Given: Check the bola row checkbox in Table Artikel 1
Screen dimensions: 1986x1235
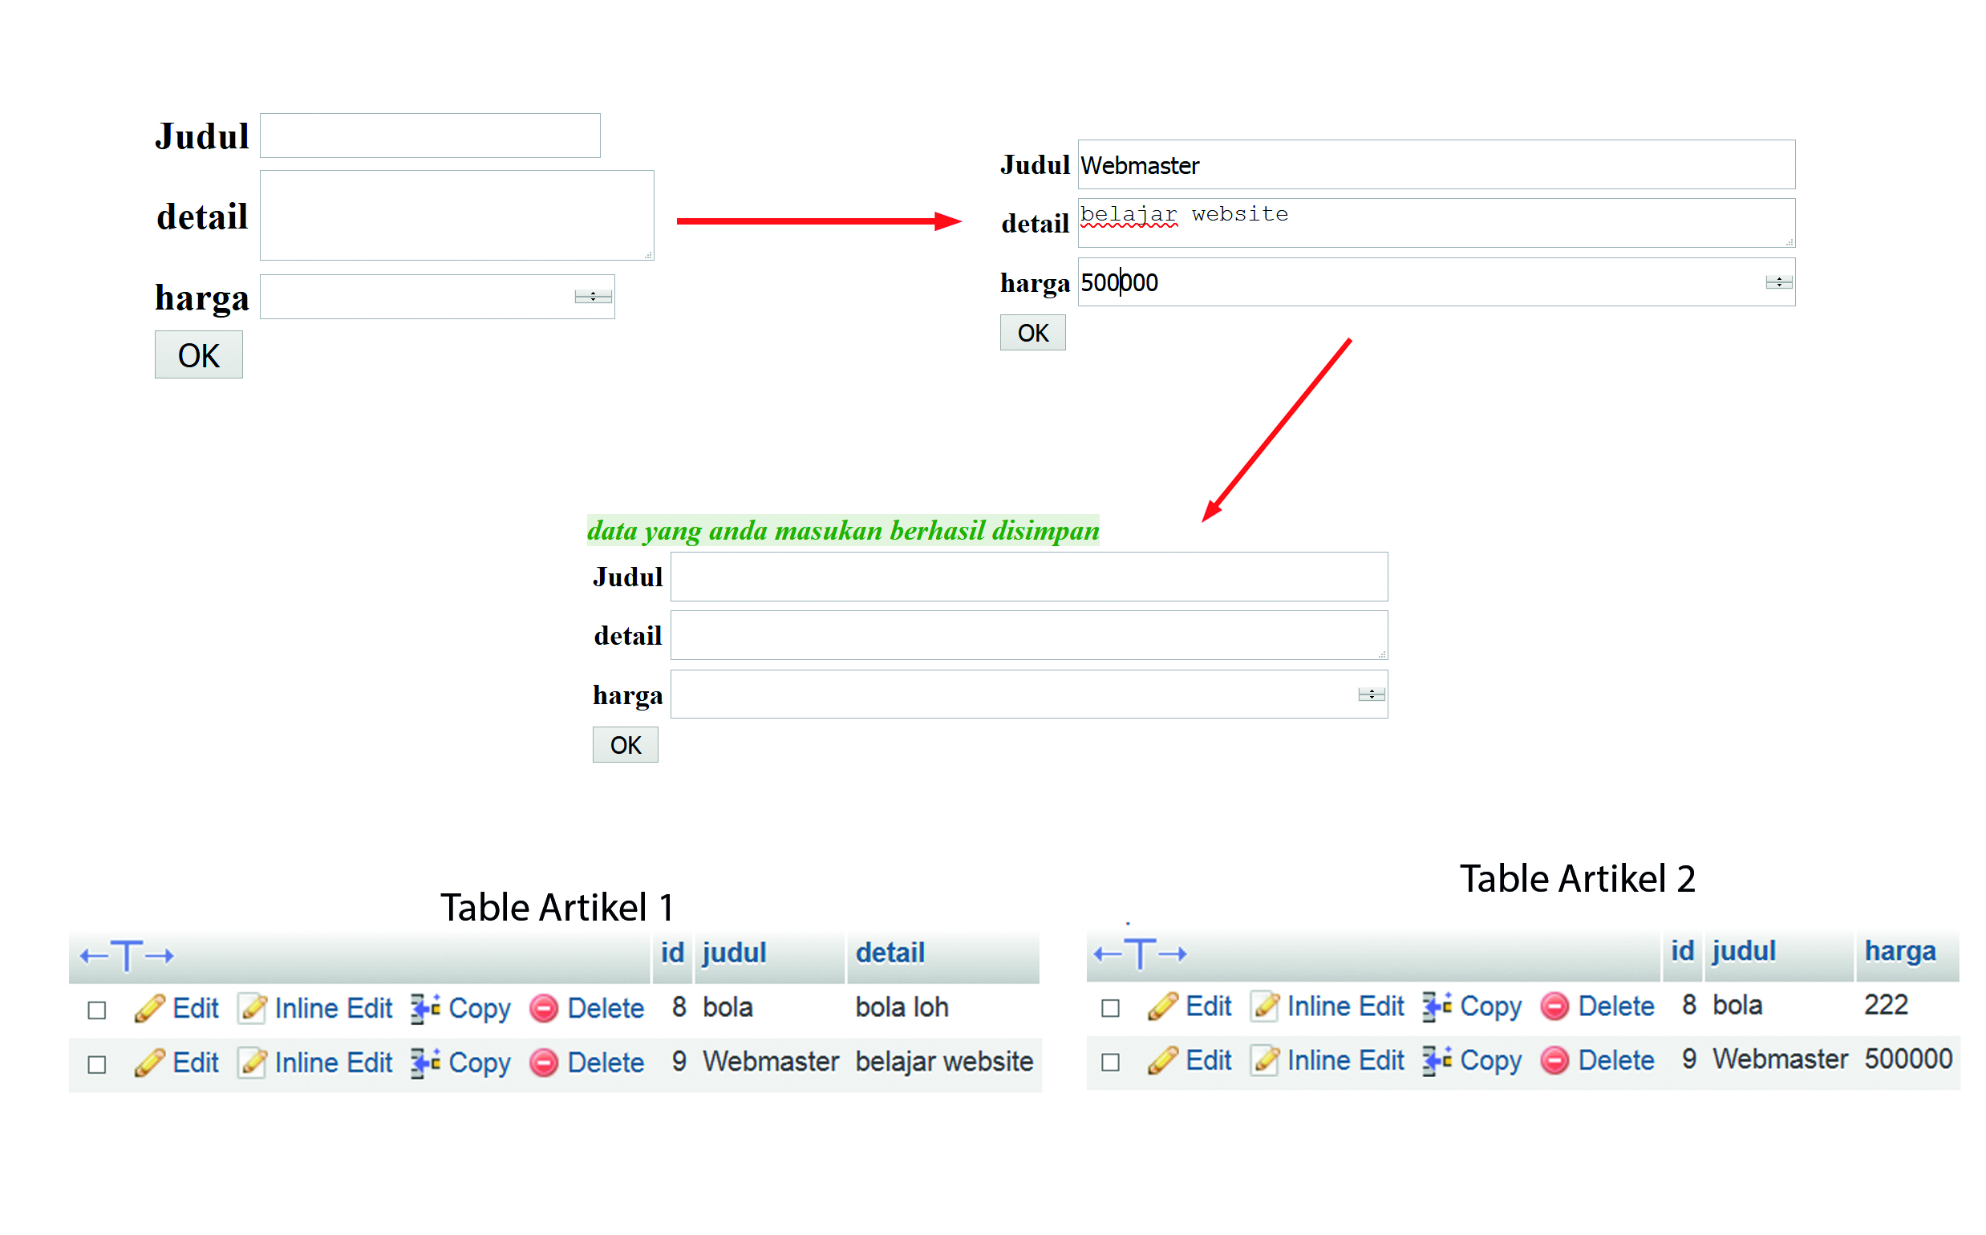Looking at the screenshot, I should 97,1011.
